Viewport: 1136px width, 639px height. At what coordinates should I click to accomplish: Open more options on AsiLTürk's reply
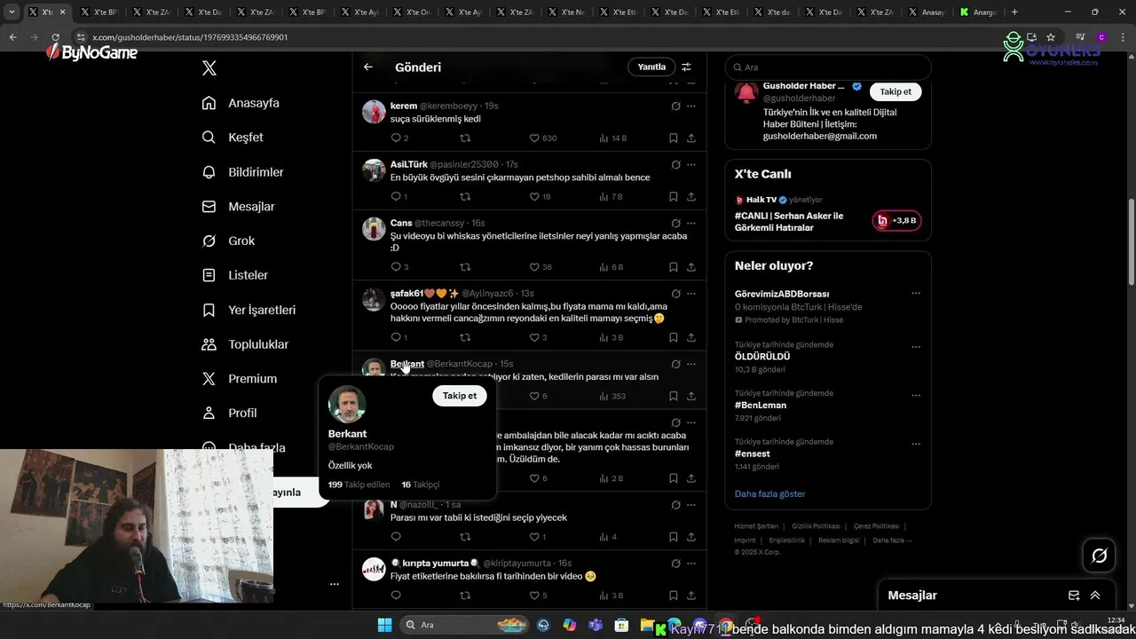pos(691,164)
